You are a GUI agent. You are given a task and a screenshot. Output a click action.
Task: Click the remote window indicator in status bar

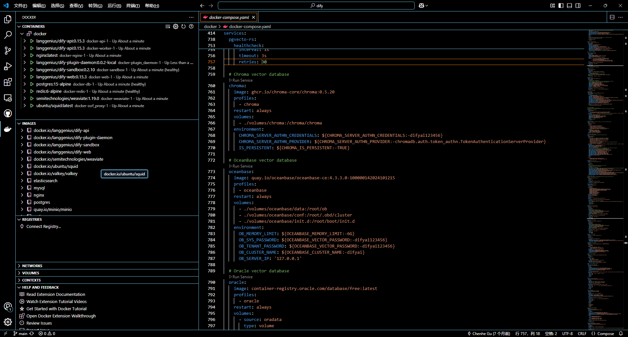coord(5,333)
